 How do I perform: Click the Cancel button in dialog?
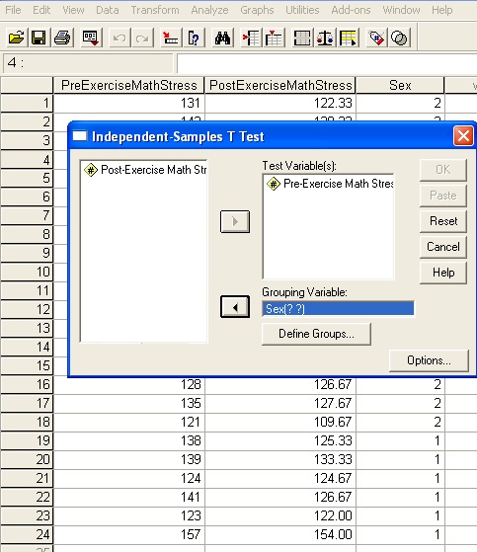(x=443, y=247)
